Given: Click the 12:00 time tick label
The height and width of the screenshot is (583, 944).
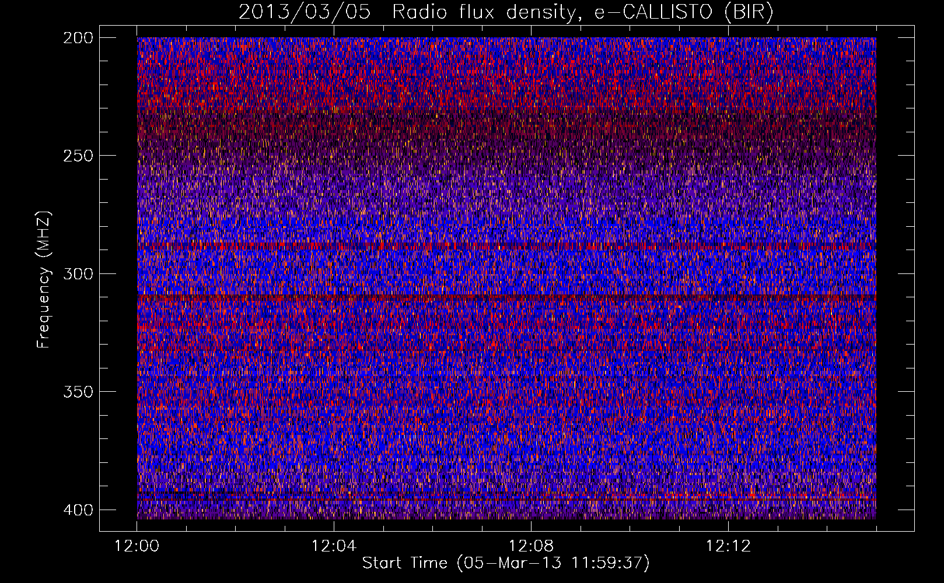Looking at the screenshot, I should point(137,546).
